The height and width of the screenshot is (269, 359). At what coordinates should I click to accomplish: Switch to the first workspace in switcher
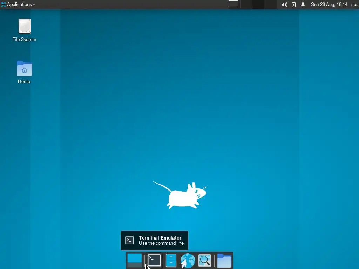point(234,4)
